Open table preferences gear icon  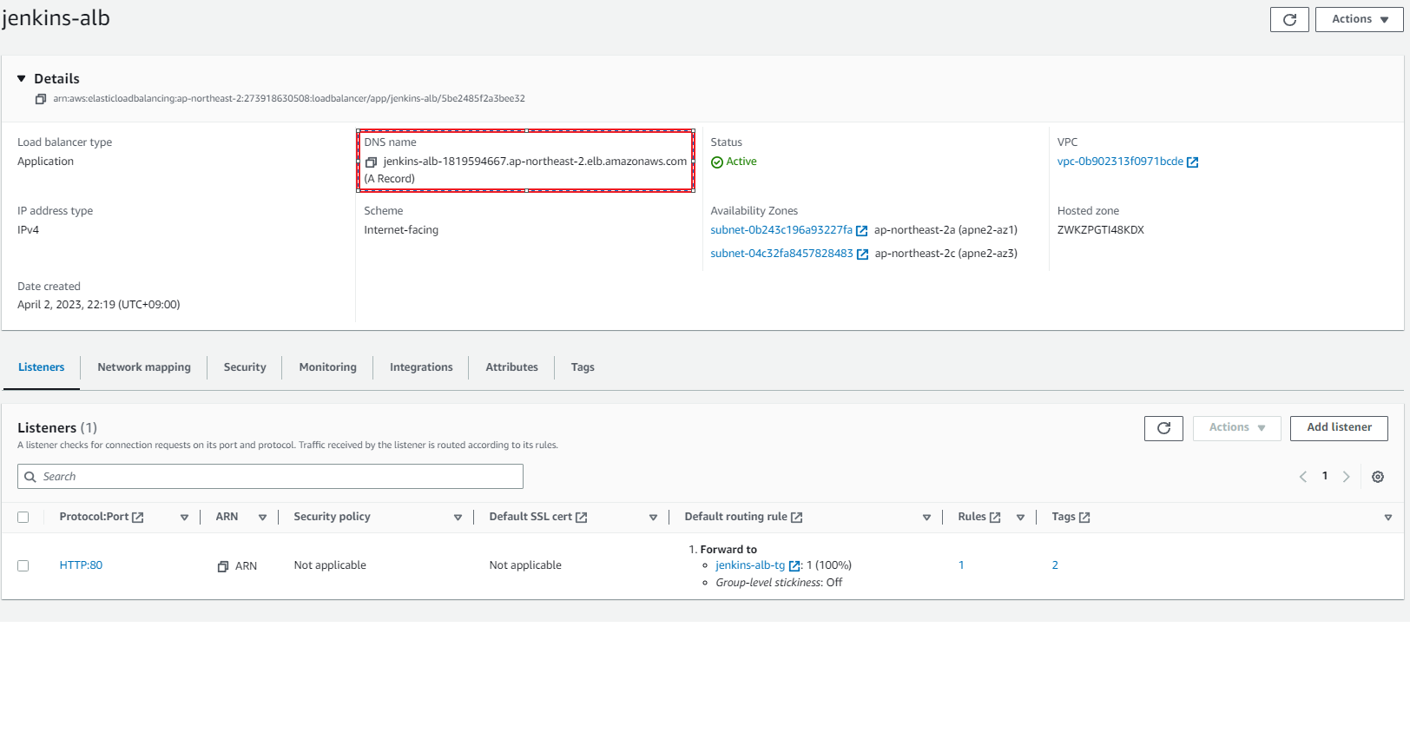1378,477
